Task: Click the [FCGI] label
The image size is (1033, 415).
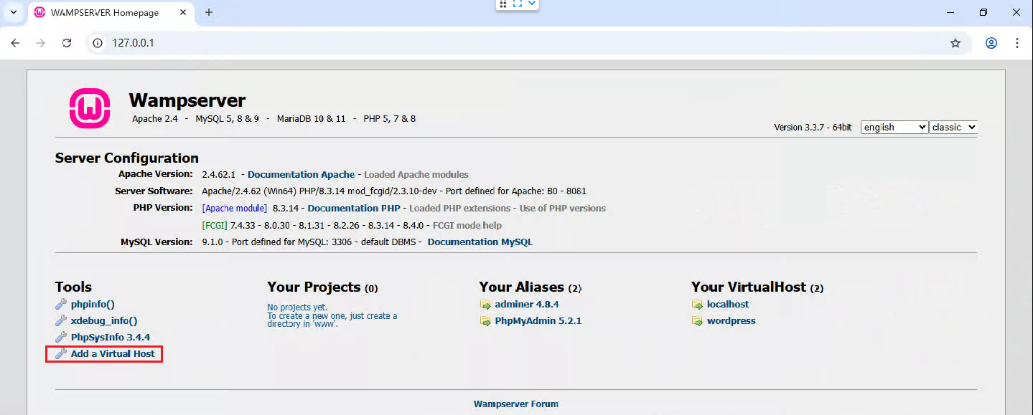Action: pos(215,225)
